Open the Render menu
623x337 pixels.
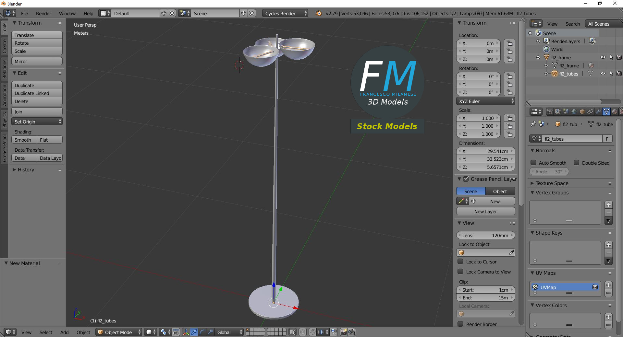43,13
